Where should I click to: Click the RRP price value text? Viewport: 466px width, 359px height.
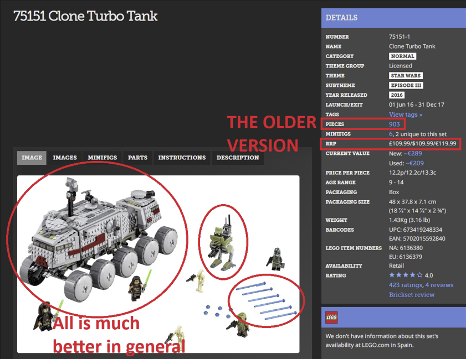click(x=422, y=144)
